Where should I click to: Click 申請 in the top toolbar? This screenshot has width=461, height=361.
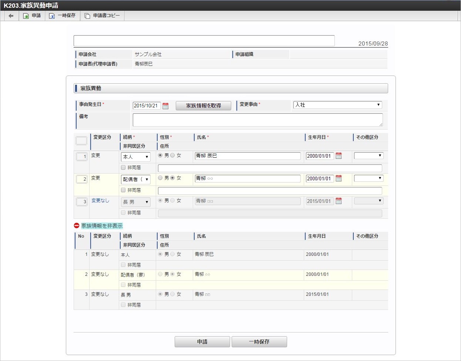point(32,16)
